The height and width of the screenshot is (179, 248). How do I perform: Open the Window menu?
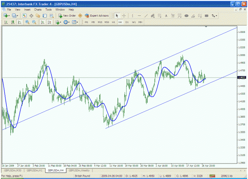click(60, 10)
